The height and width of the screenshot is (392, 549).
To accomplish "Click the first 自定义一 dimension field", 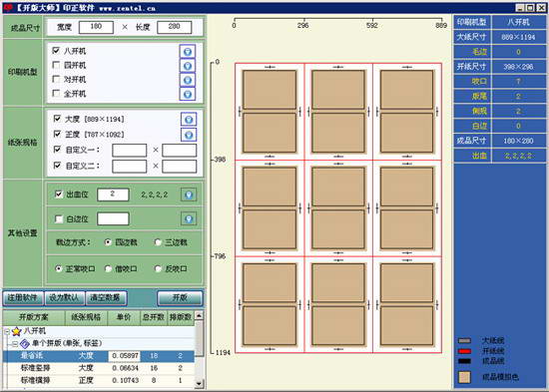I will (129, 151).
